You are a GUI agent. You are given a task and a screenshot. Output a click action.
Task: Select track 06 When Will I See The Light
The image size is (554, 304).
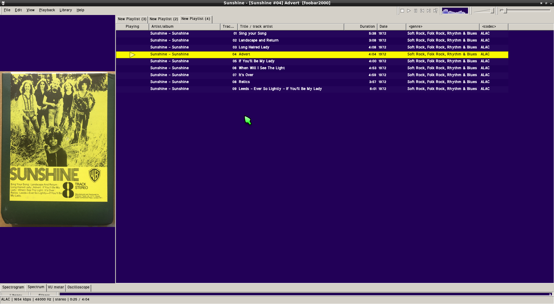(x=312, y=68)
